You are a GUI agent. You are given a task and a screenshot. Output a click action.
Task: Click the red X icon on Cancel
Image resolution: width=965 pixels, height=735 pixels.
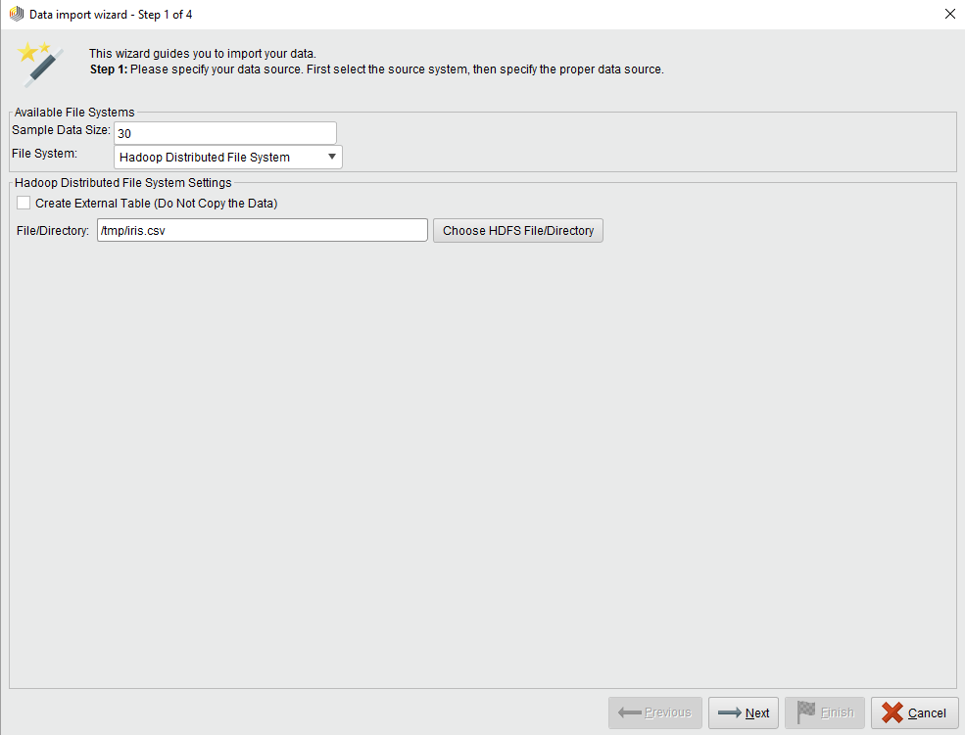(x=893, y=712)
